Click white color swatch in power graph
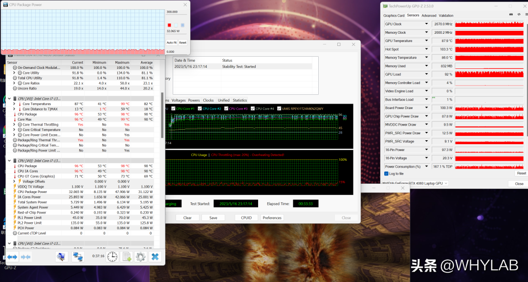The image size is (528, 282). point(176,25)
